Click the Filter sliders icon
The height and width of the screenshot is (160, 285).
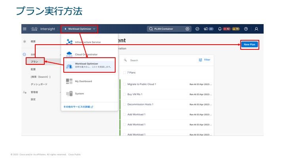coord(200,60)
